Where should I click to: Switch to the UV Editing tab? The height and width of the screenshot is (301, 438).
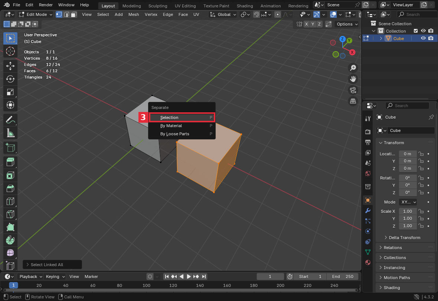coord(185,6)
